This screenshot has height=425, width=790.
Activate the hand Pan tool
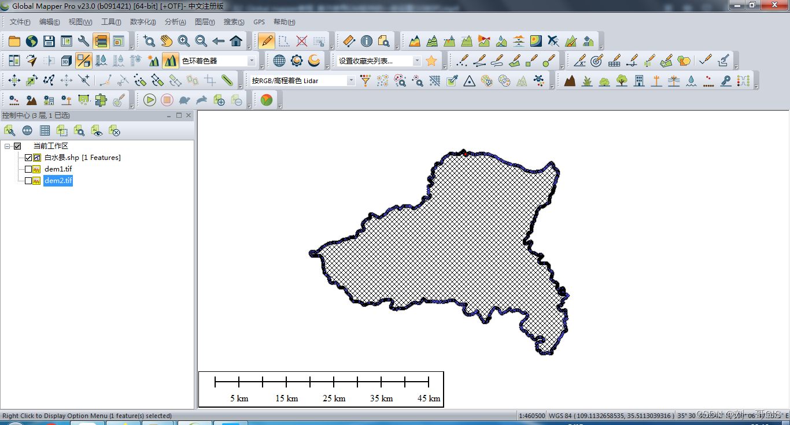(x=167, y=41)
